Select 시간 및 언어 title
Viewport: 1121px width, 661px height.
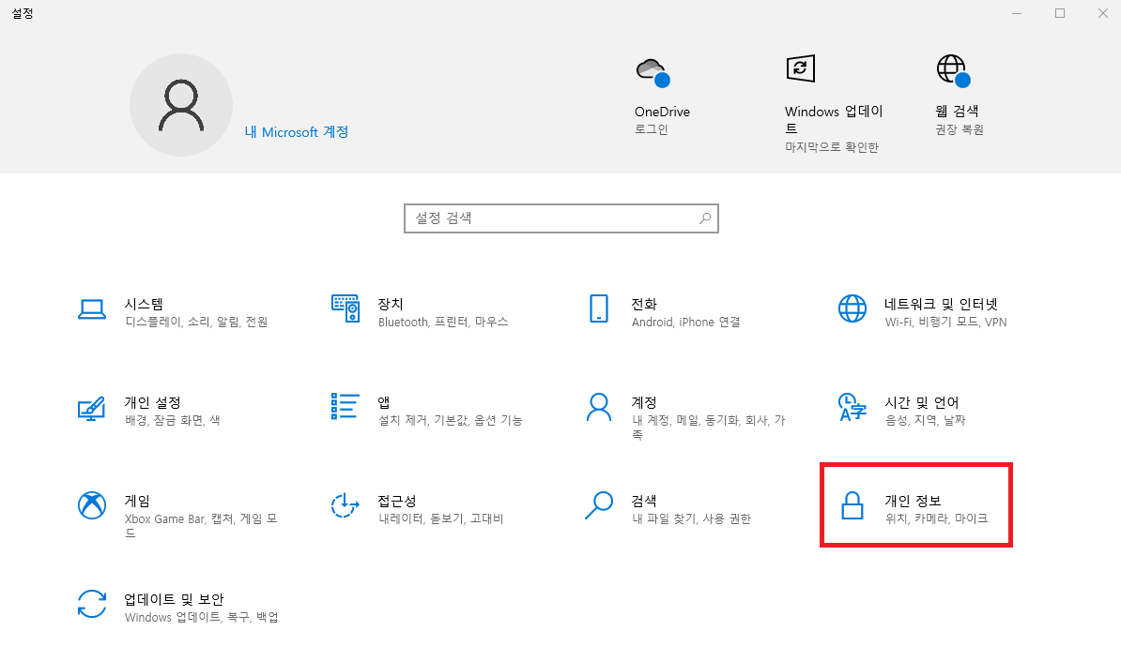[922, 402]
